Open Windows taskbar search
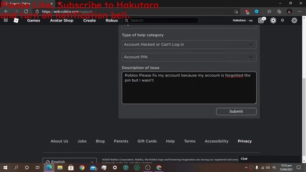Viewport: 306px width, 172px height. tap(16, 168)
